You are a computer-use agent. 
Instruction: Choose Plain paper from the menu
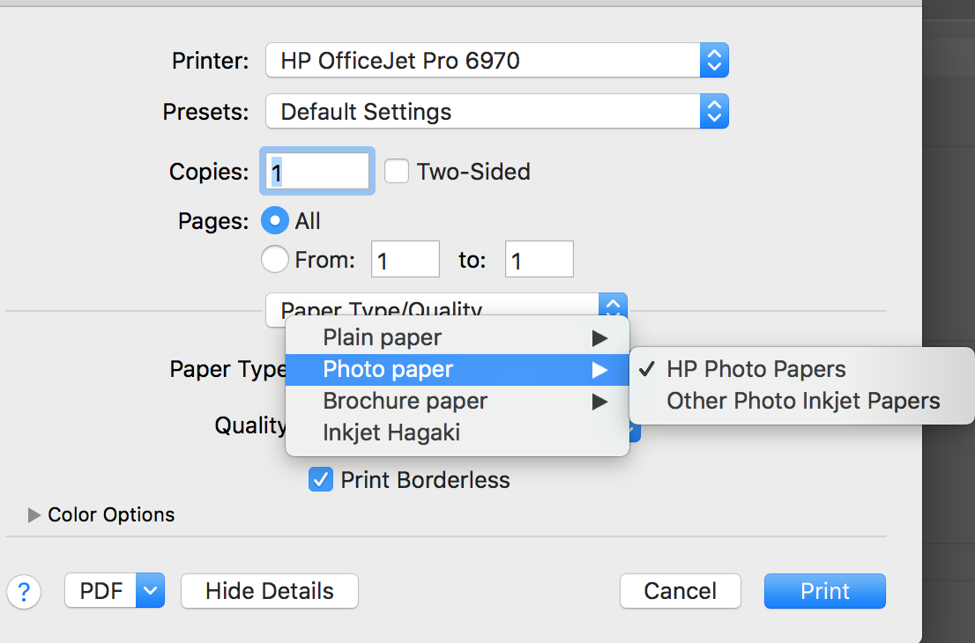[x=383, y=337]
